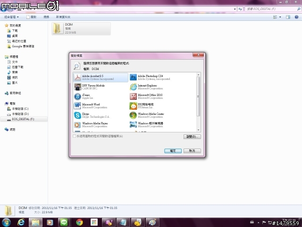This screenshot has height=227, width=302.
Task: Select the DCIM folder in Explorer
Action: pyautogui.click(x=81, y=28)
